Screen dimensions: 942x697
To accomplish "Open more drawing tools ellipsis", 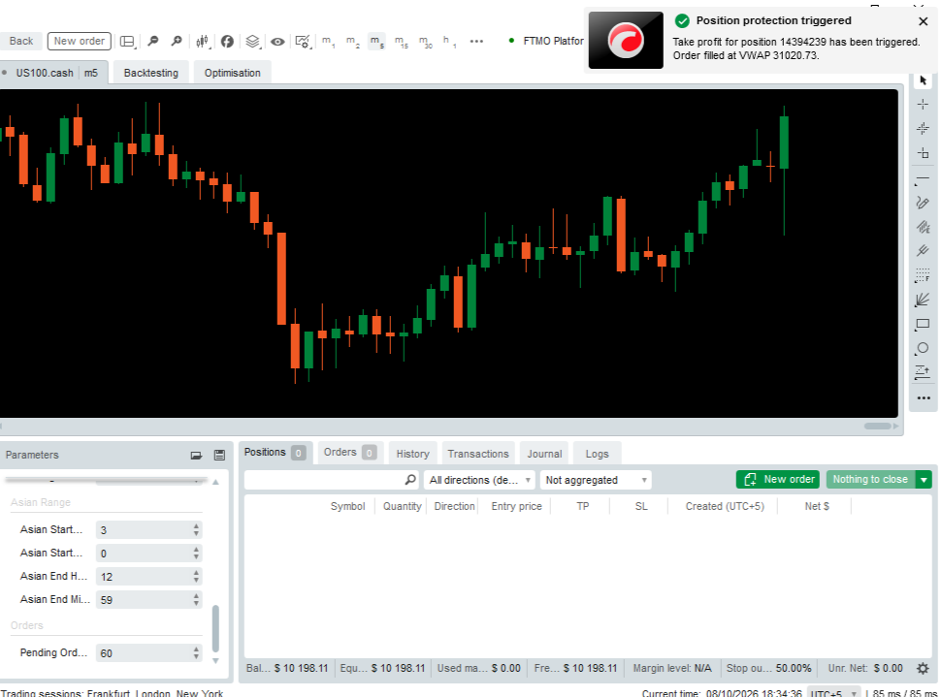I will tap(924, 398).
